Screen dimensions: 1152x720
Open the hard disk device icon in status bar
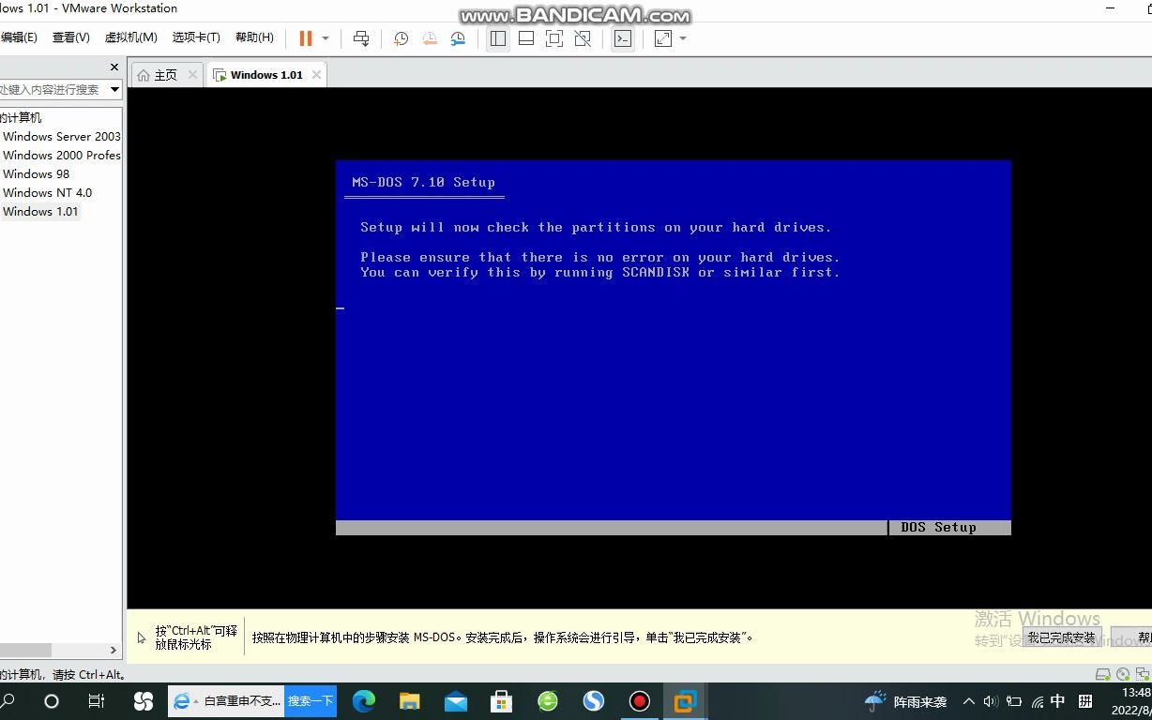1102,674
